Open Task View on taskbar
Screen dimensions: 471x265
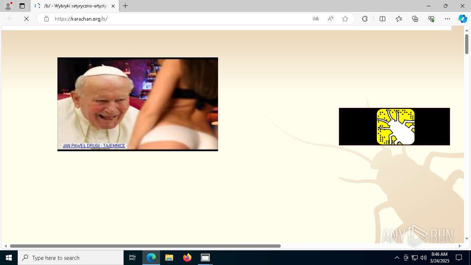(x=132, y=258)
